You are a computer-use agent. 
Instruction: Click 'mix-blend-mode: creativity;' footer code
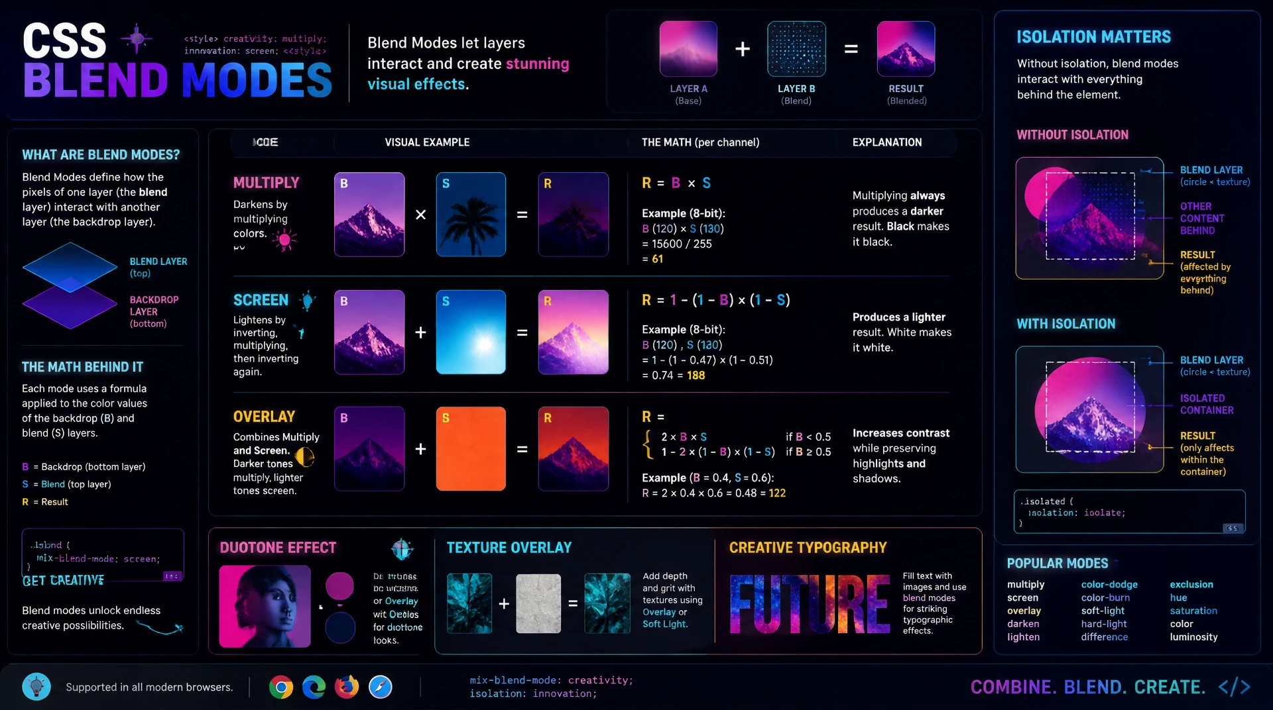[552, 680]
